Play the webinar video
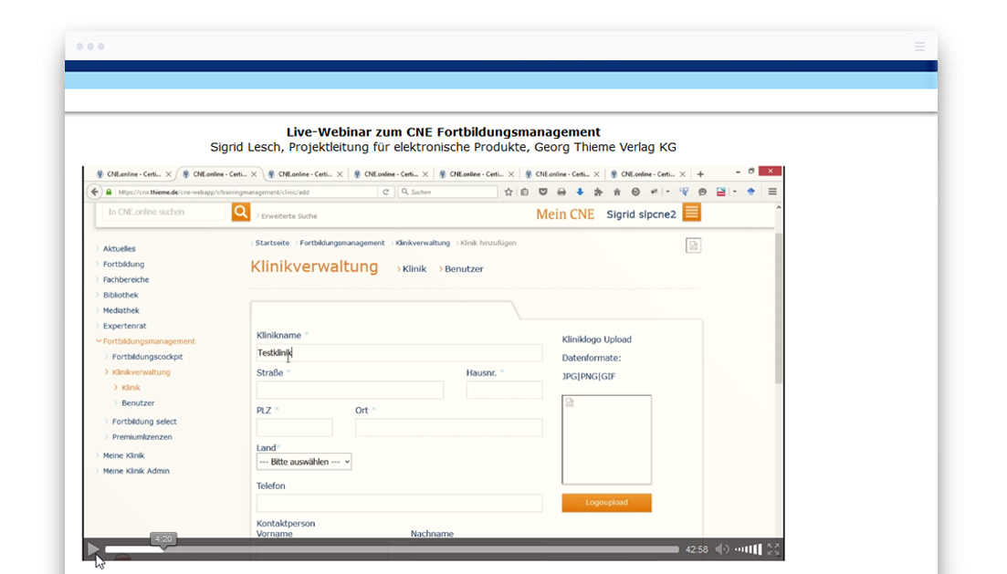The image size is (1007, 574). click(x=93, y=549)
